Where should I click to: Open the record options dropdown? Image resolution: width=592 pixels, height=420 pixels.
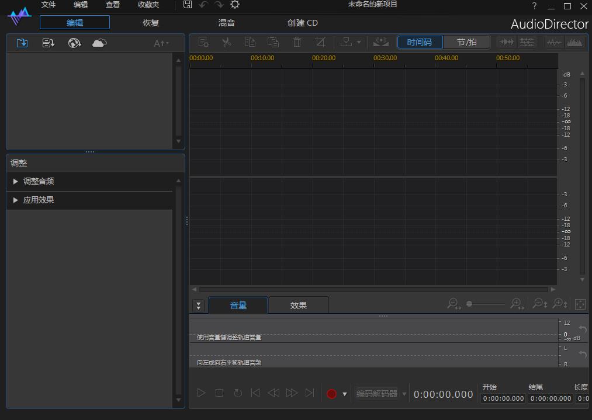coord(345,393)
